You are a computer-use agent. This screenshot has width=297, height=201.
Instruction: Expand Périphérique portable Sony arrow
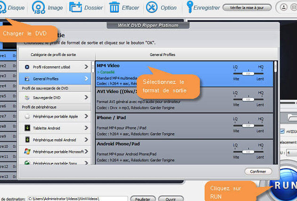coord(86,162)
